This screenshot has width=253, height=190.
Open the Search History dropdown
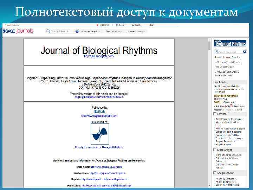point(114,31)
